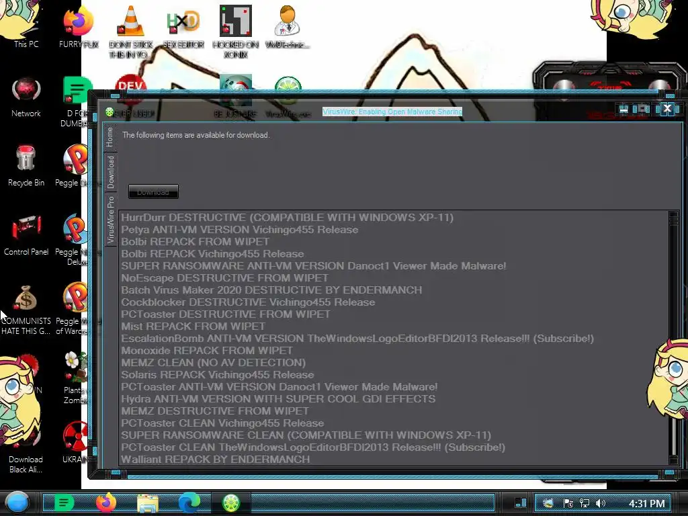The height and width of the screenshot is (516, 688).
Task: Open Microsoft Edge from the taskbar
Action: 189,503
